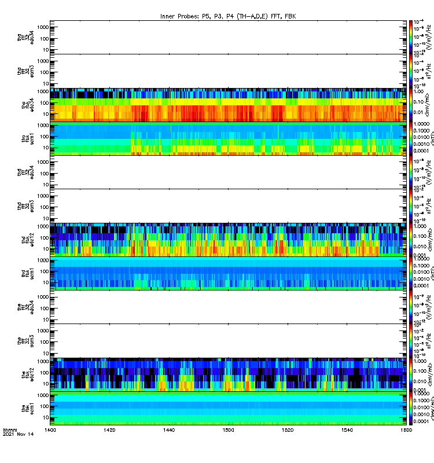Click inside the thd fbk edc12 spectrogram
434x463 pixels.
(x=228, y=240)
